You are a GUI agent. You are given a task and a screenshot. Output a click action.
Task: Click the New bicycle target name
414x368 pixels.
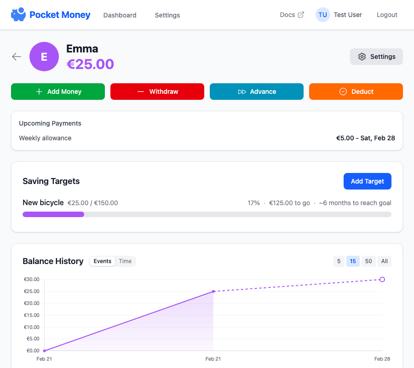[43, 202]
